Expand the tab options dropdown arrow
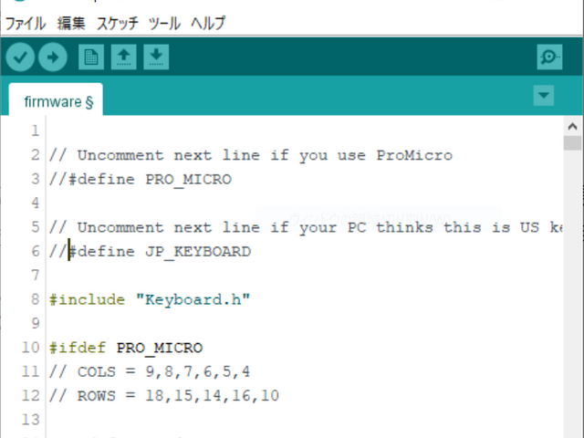This screenshot has height=438, width=584. click(x=544, y=95)
